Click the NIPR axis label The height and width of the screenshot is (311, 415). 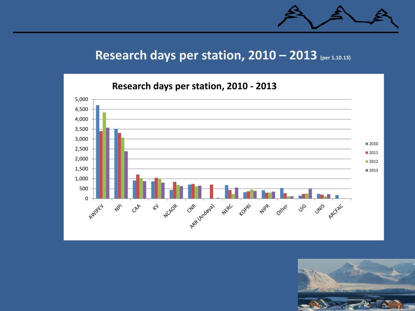point(265,209)
